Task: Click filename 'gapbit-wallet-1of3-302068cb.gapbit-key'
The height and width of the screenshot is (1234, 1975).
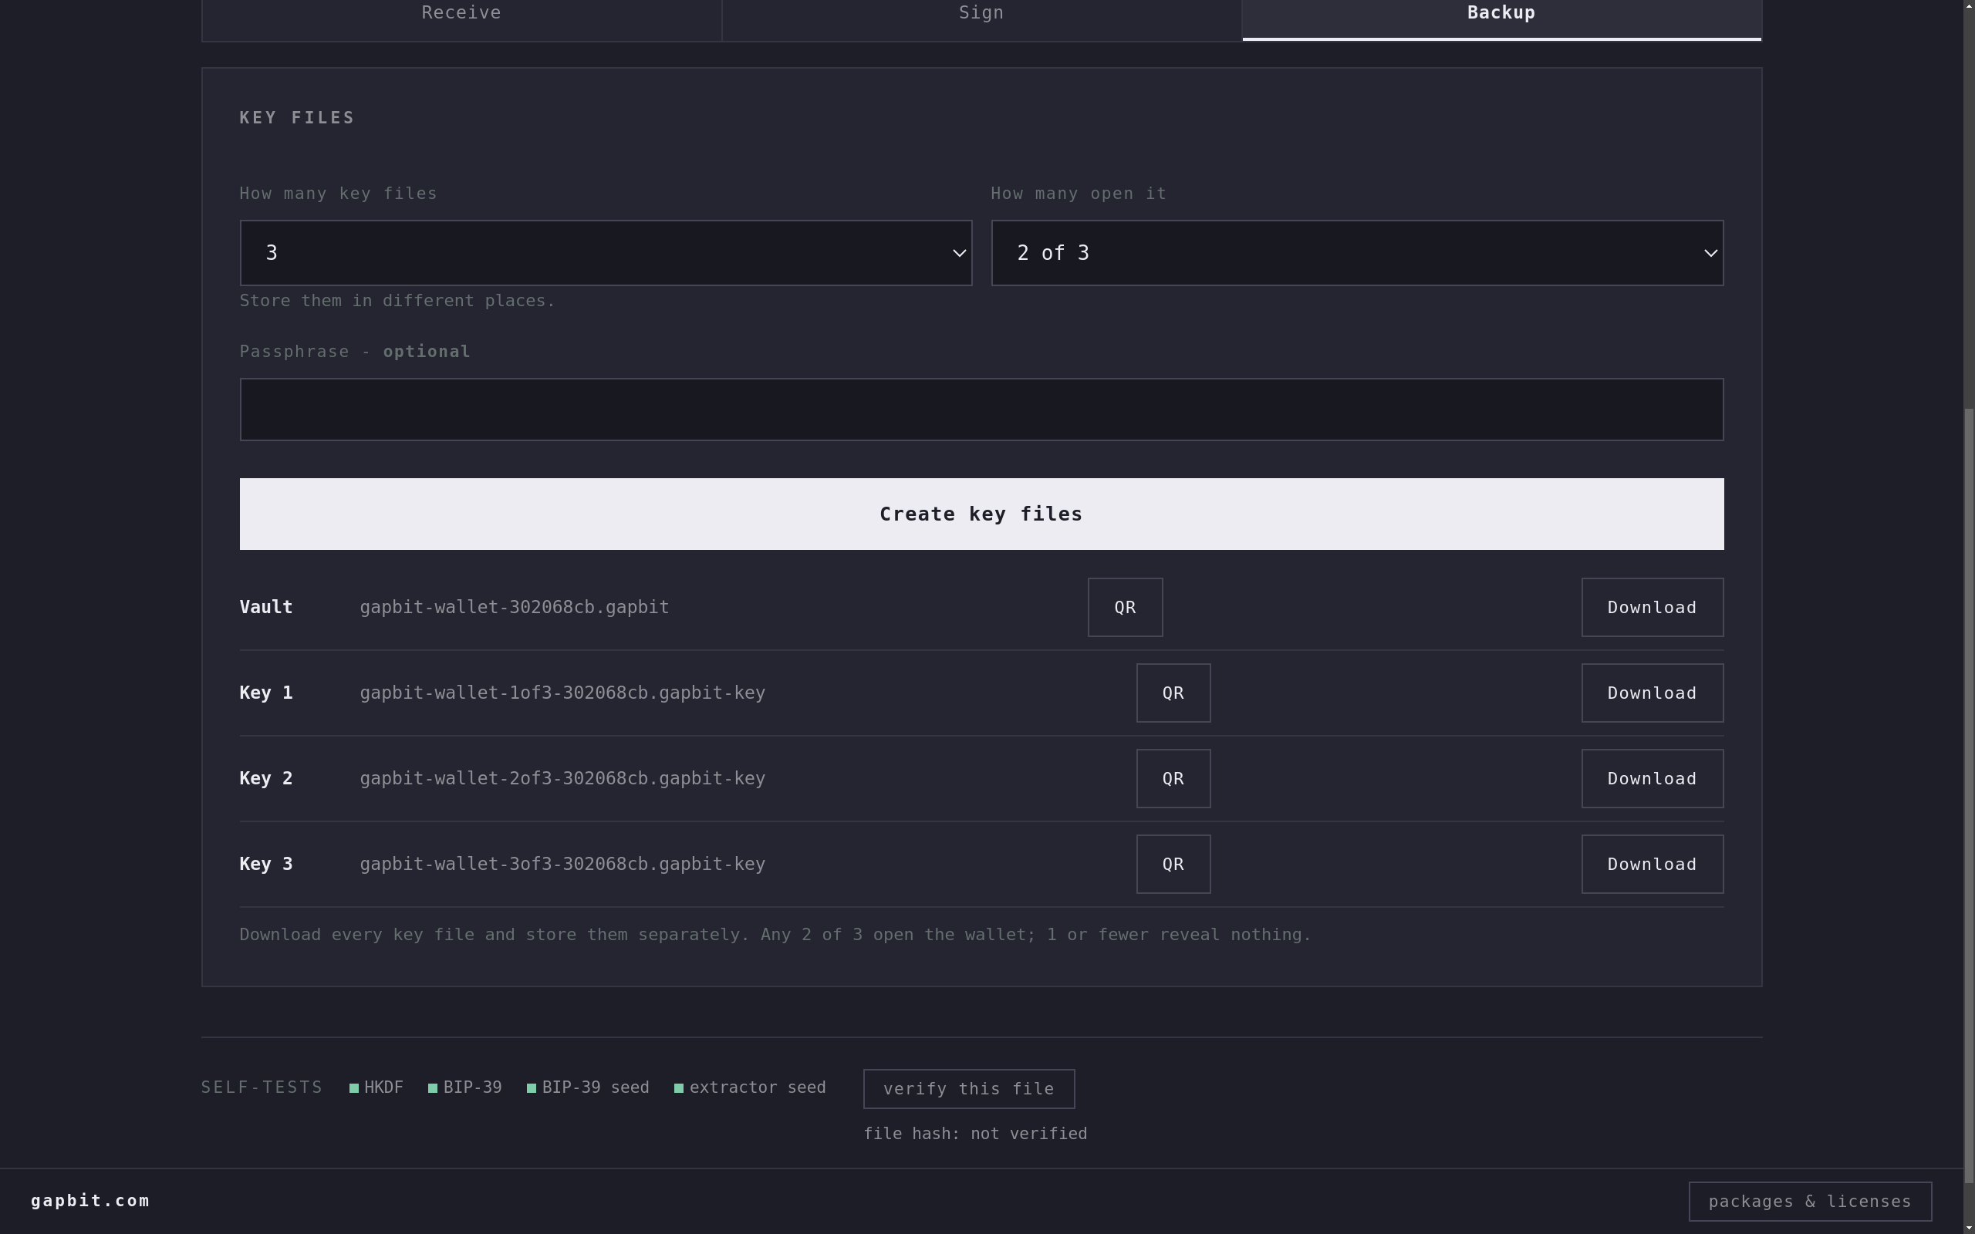Action: tap(562, 693)
